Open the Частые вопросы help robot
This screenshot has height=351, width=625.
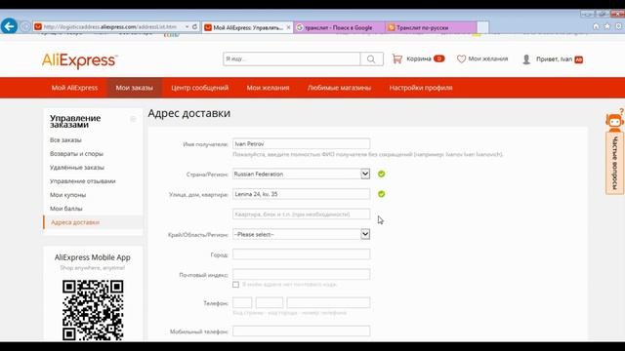click(614, 121)
